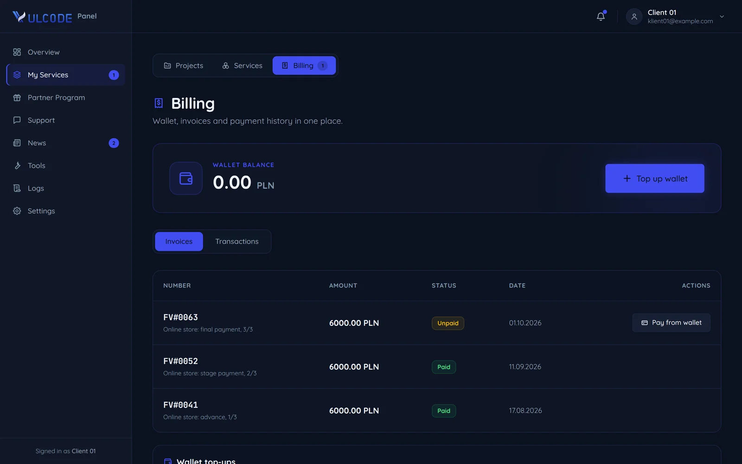This screenshot has width=742, height=464.
Task: Click the user avatar icon
Action: [x=634, y=17]
